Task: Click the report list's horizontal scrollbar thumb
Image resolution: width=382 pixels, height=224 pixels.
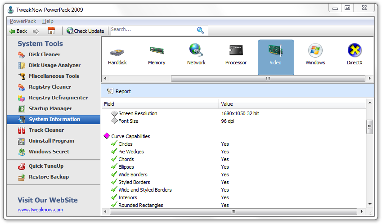Action: pyautogui.click(x=234, y=211)
